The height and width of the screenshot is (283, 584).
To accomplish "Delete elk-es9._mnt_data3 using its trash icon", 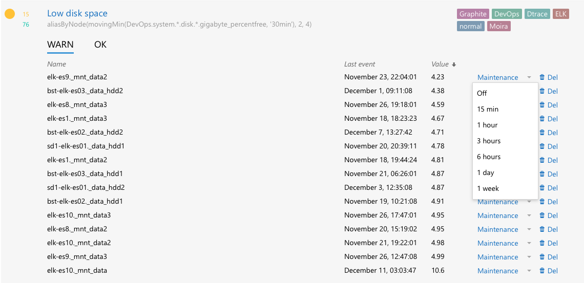I will [542, 257].
